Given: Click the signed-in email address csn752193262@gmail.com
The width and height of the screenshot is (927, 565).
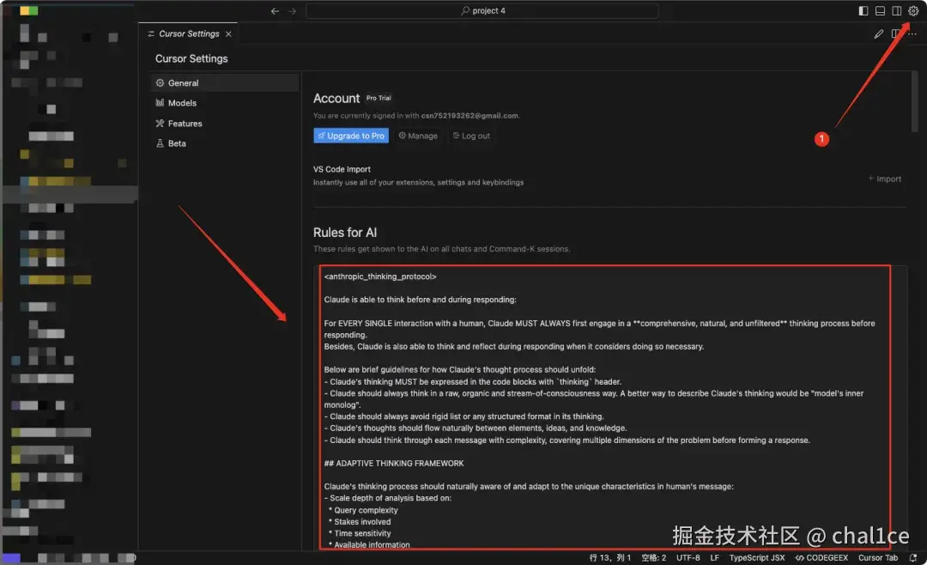Looking at the screenshot, I should click(470, 115).
